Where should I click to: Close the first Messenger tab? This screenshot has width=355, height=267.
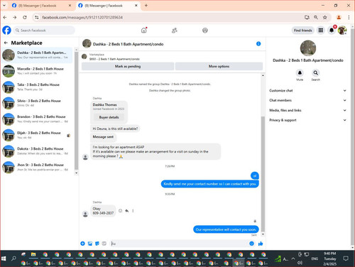click(x=70, y=6)
